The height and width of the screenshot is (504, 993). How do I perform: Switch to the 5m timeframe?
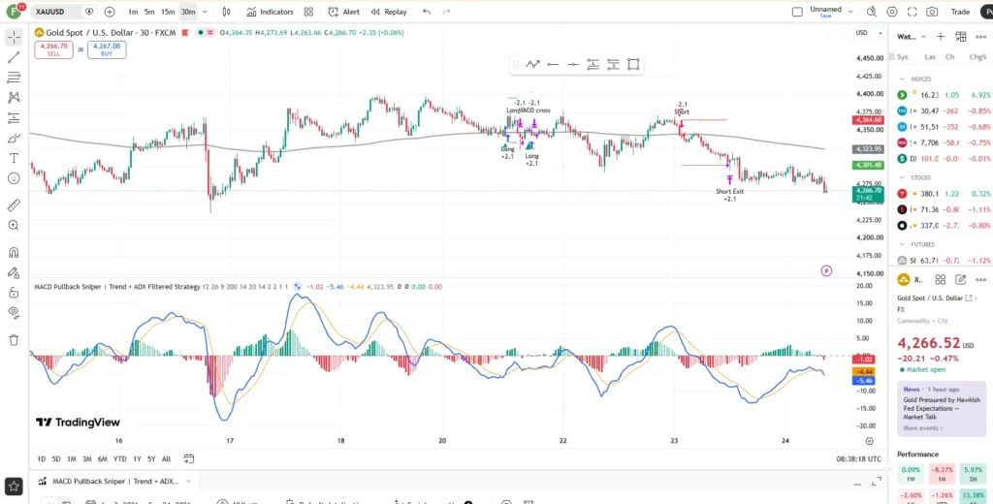pos(149,12)
